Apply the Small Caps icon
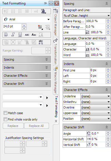The image size is (111, 161). [34, 35]
